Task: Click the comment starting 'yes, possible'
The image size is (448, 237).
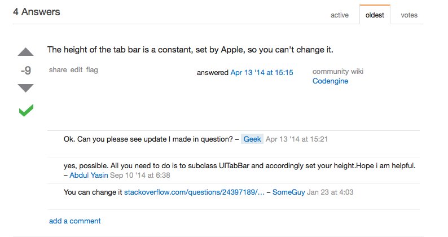Action: [239, 166]
